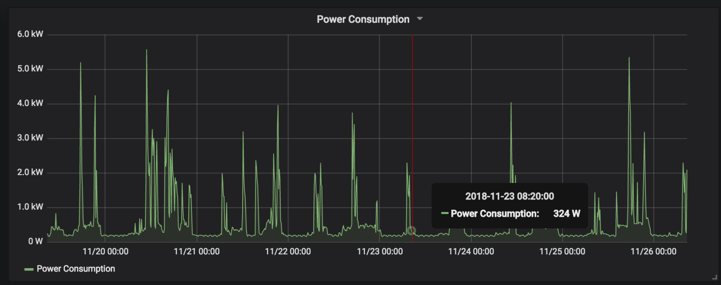Grab the panel resize handle in corner
Viewport: 721px width, 285px height.
pos(714,277)
